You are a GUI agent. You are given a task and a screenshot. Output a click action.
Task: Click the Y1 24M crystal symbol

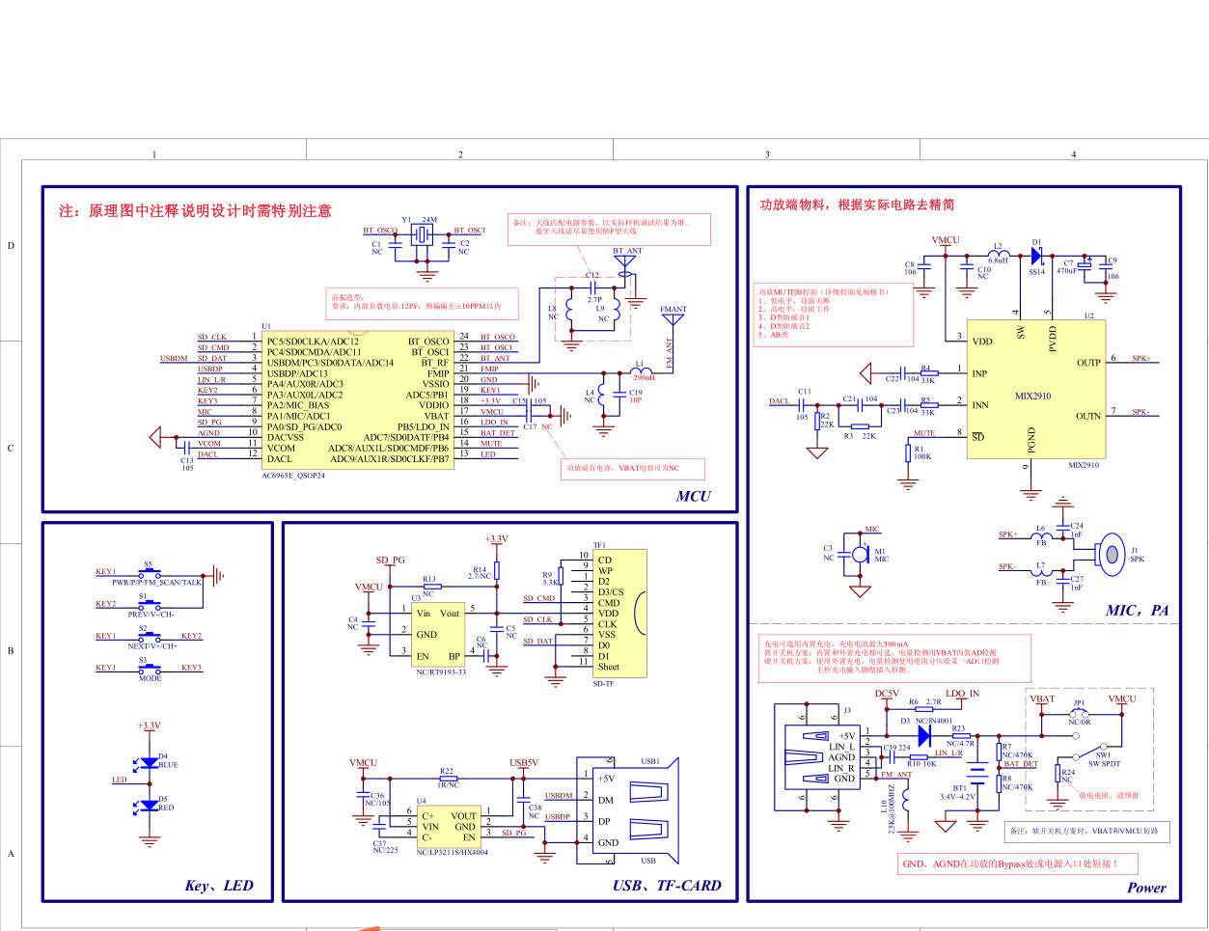click(x=423, y=236)
